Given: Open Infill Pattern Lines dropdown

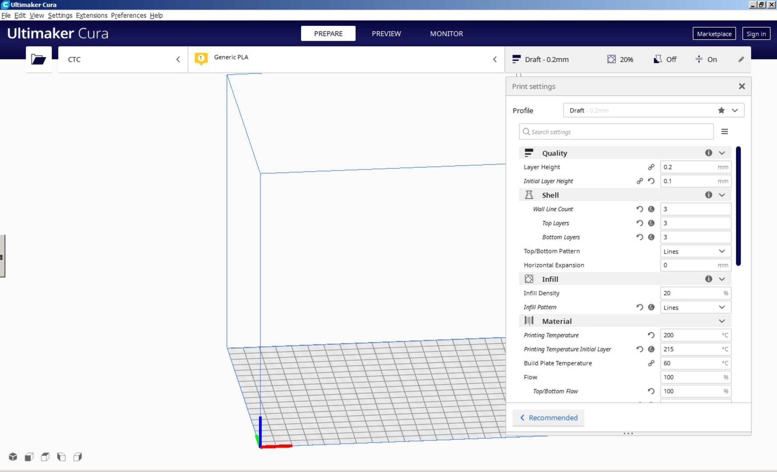Looking at the screenshot, I should pyautogui.click(x=696, y=307).
